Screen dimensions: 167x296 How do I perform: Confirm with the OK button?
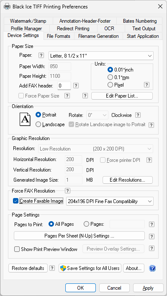(80, 288)
